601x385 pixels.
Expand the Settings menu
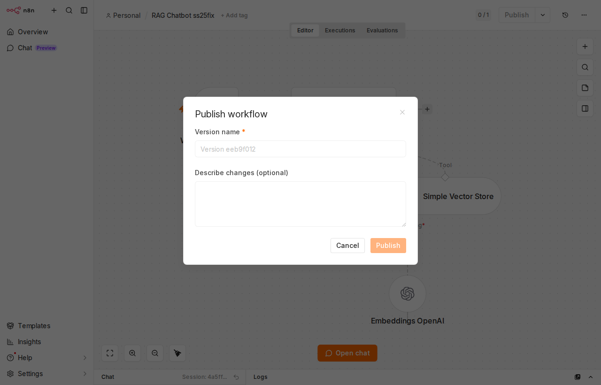(47, 374)
